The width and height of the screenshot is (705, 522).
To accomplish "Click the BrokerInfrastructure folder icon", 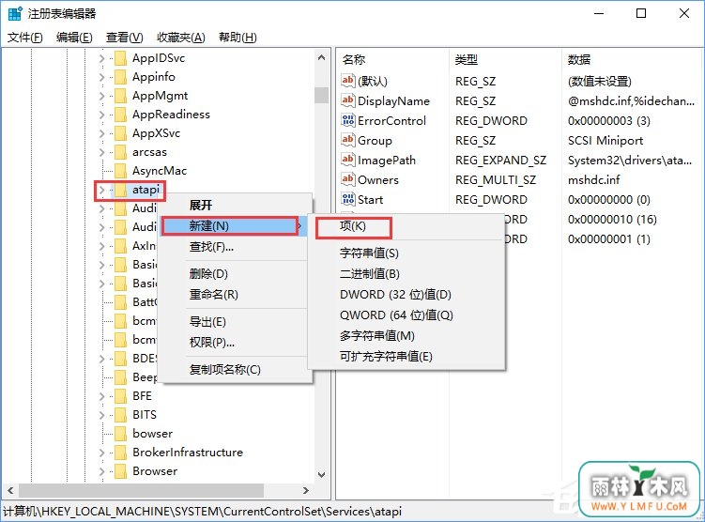I will [120, 453].
